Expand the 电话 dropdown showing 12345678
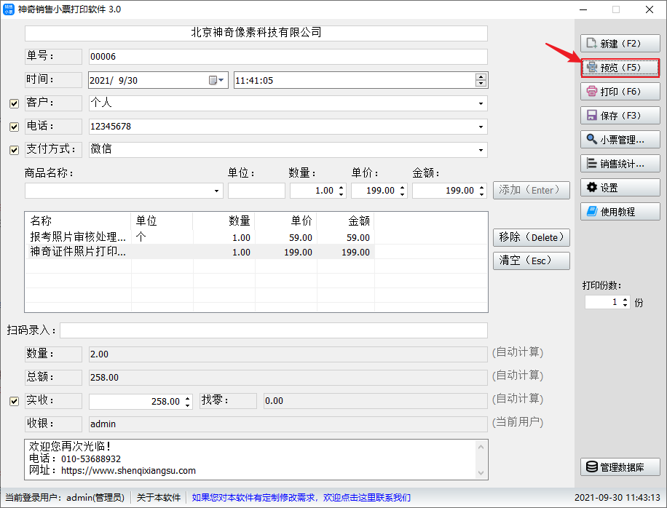 point(481,127)
